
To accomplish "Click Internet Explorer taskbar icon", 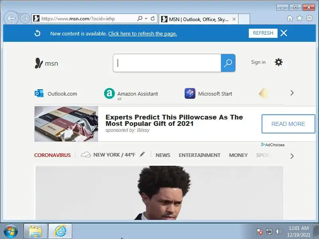I will pyautogui.click(x=60, y=231).
